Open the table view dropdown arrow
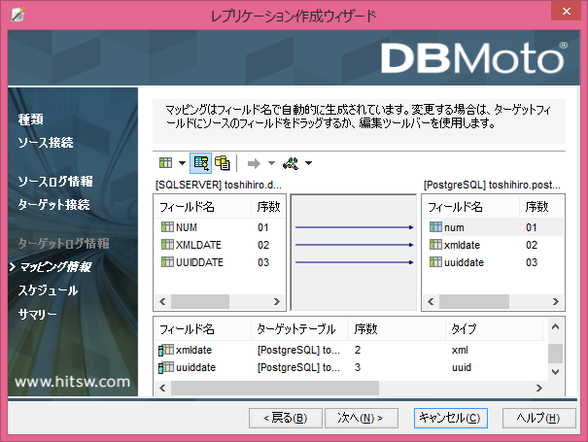This screenshot has width=588, height=442. click(x=182, y=163)
